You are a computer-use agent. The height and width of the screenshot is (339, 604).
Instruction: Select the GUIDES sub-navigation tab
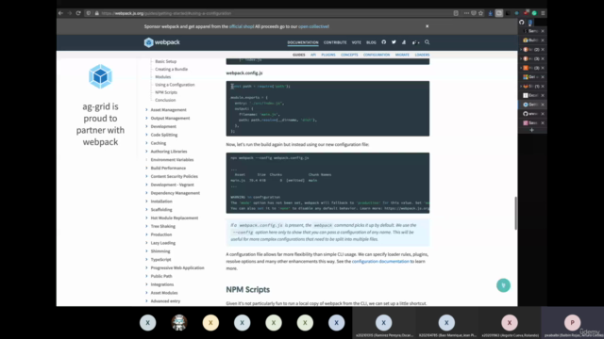[298, 55]
